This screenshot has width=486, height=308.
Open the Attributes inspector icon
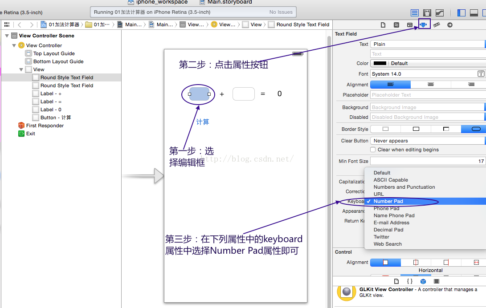[423, 25]
